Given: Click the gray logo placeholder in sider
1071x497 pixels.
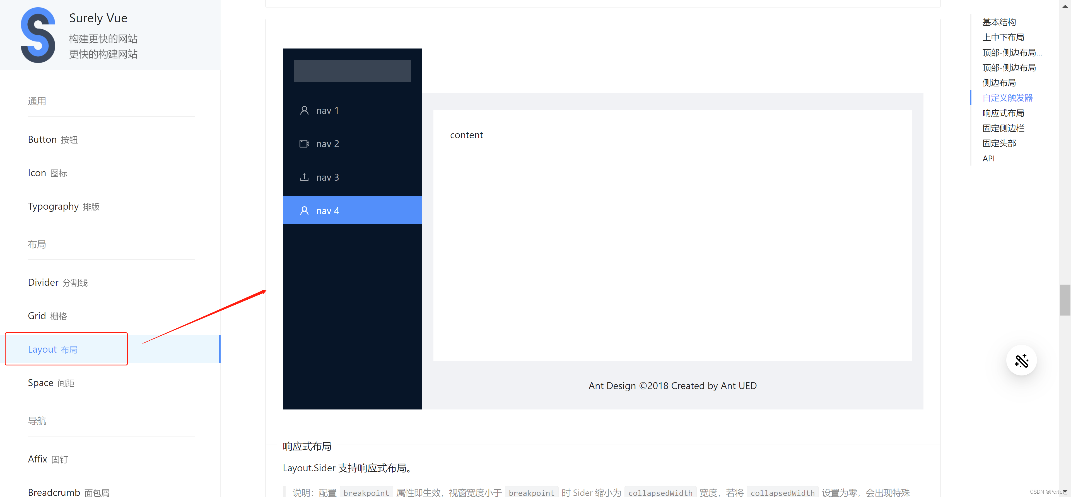Looking at the screenshot, I should tap(352, 71).
